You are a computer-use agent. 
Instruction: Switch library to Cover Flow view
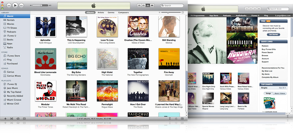152,5
